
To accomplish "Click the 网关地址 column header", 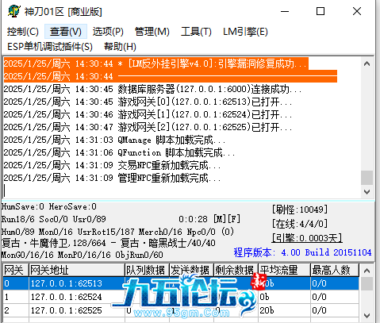I will click(x=77, y=270).
